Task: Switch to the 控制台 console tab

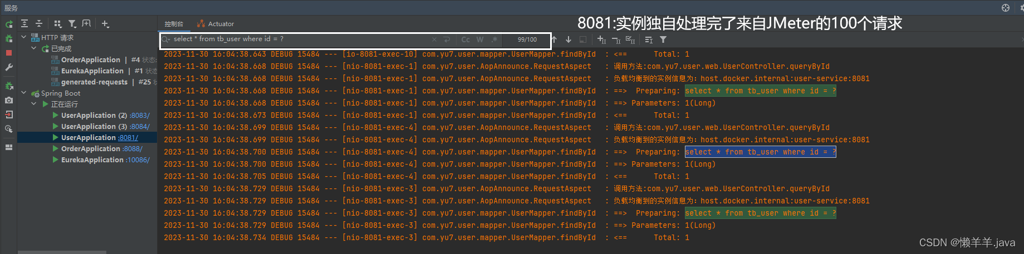Action: point(174,24)
